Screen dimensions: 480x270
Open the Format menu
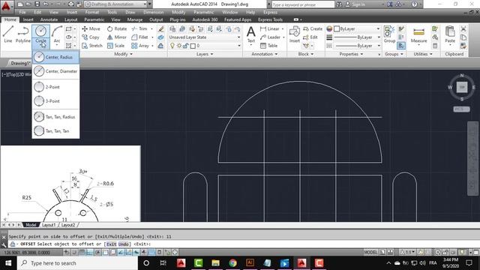(x=91, y=12)
